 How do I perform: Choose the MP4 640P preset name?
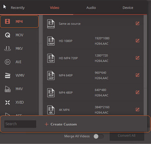(66, 75)
